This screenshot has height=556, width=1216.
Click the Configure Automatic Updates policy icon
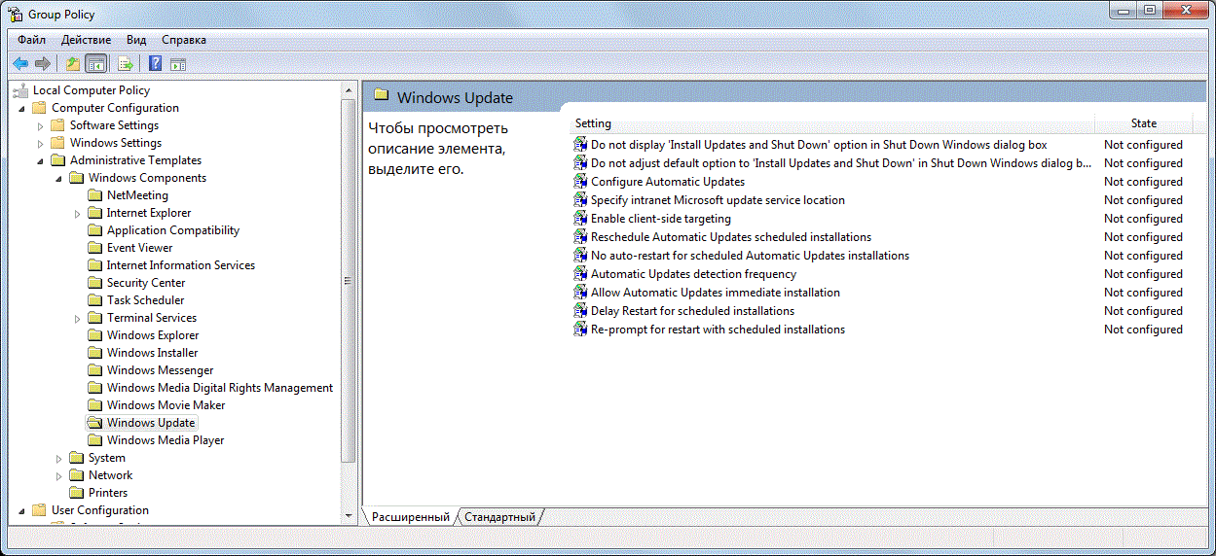(x=580, y=182)
